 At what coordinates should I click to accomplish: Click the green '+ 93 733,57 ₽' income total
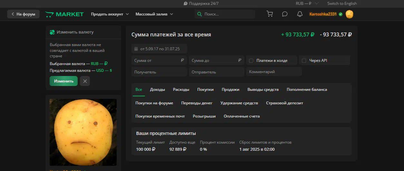(x=298, y=35)
